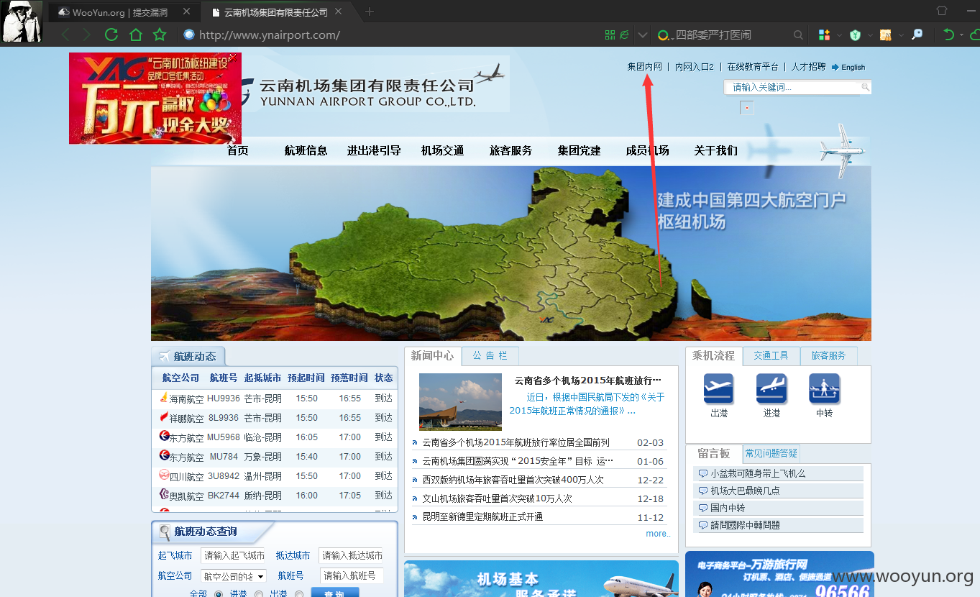Open the skin shirt icon in title bar

click(x=942, y=11)
